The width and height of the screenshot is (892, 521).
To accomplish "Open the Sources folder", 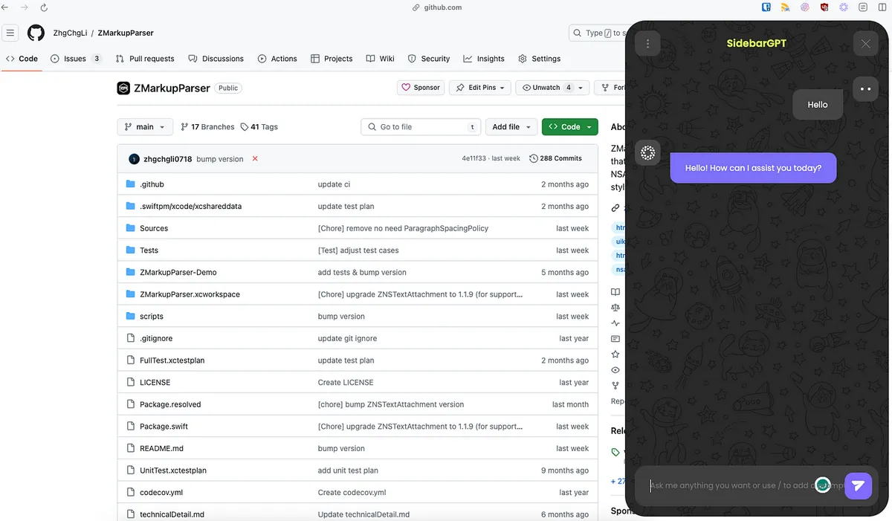I will click(x=154, y=228).
